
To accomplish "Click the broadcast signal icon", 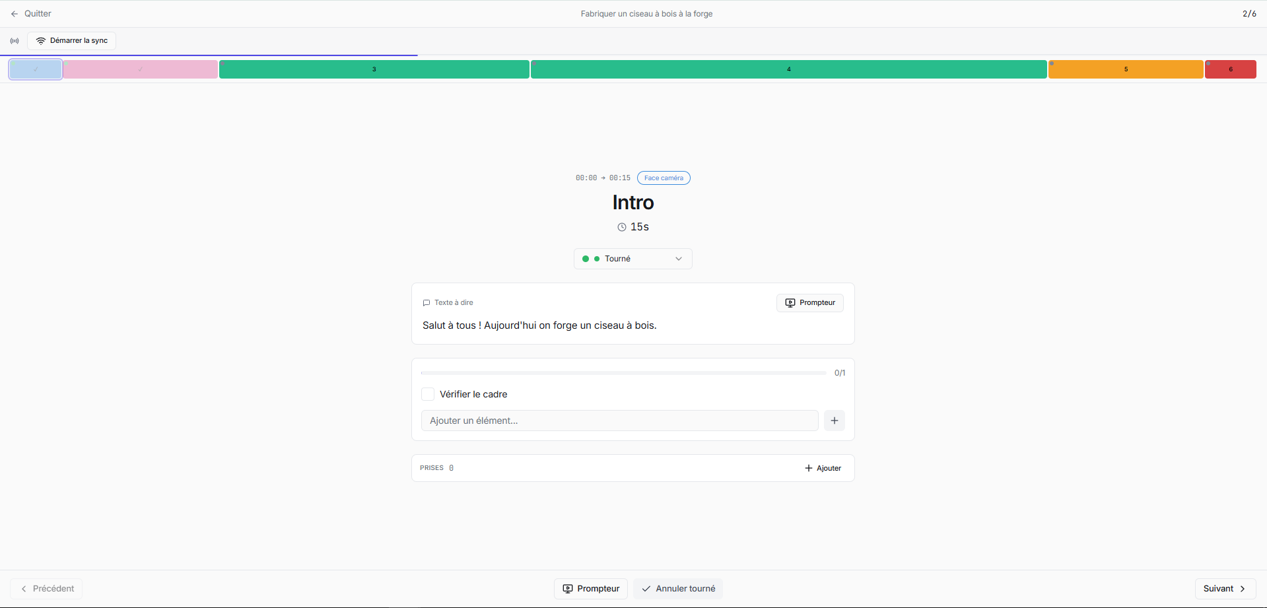I will 15,41.
